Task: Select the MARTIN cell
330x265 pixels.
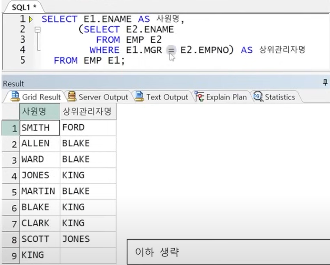Action: pos(40,191)
